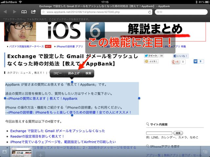This screenshot has width=210, height=157.
Task: Click the text 今回お答えする質問は以下の4個です。
Action: (x=33, y=121)
